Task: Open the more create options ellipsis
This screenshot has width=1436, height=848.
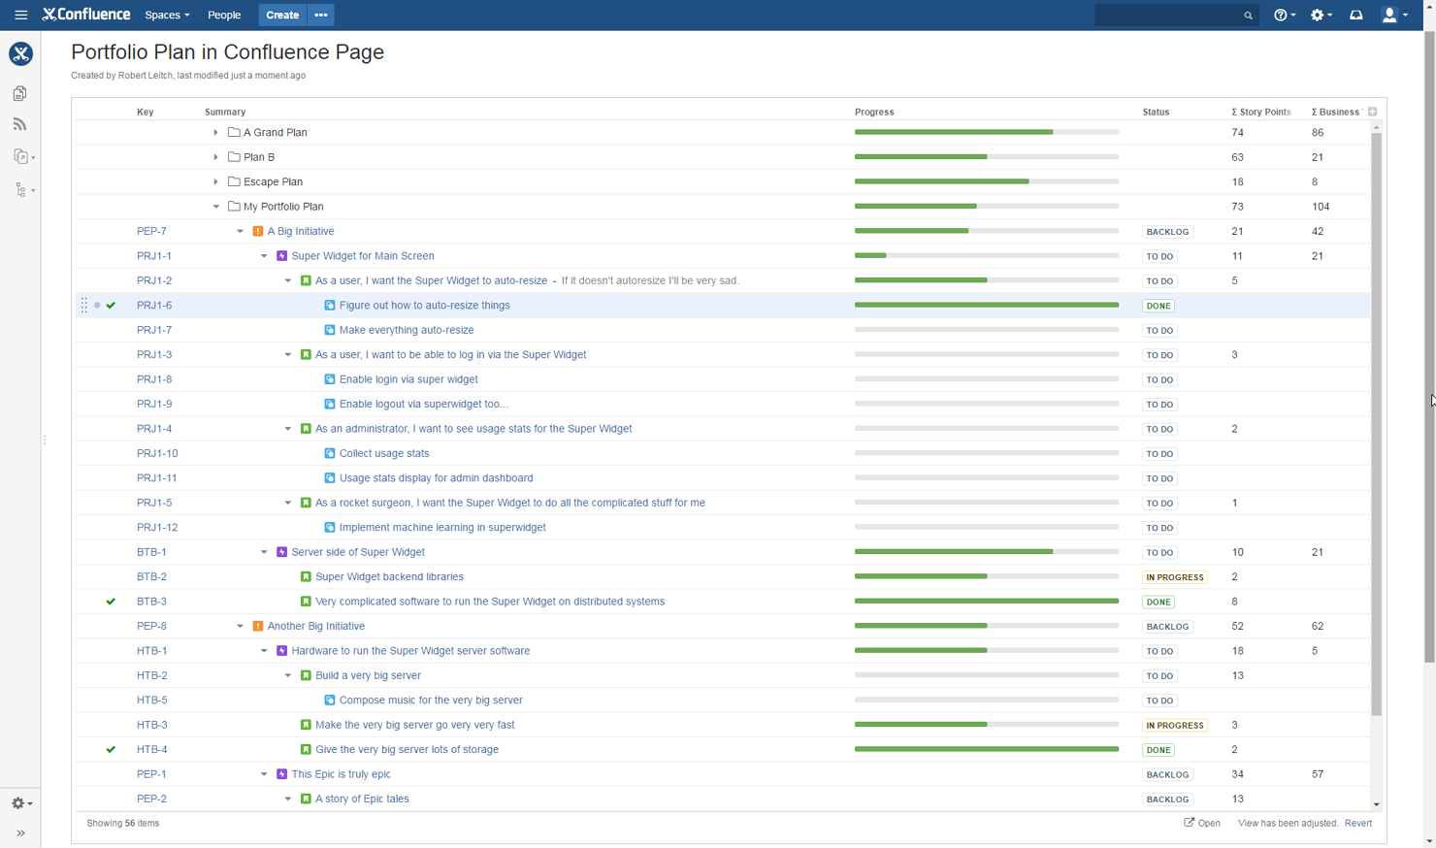Action: pos(321,15)
